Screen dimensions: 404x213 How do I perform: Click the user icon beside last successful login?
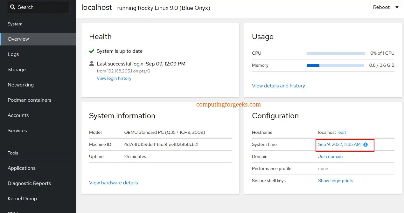click(x=91, y=64)
